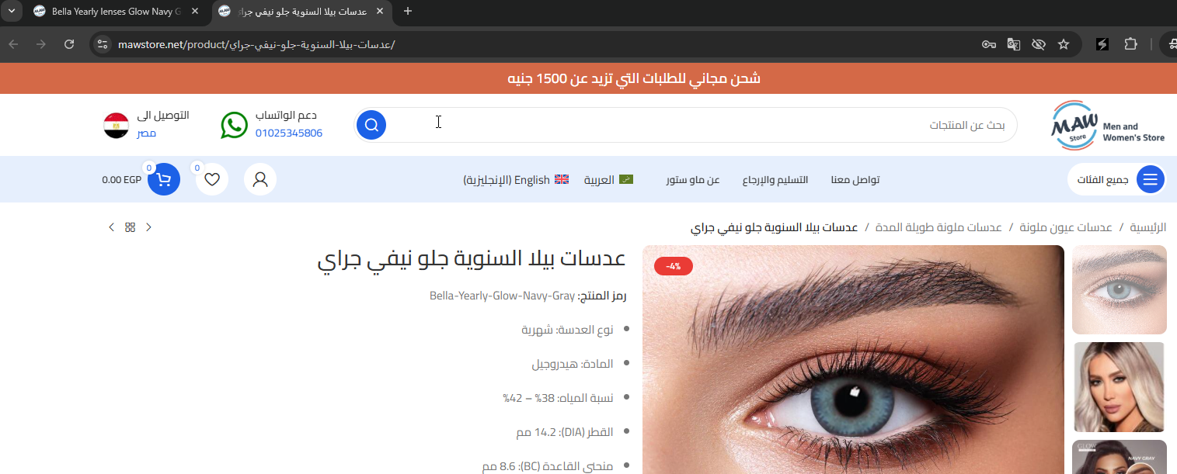
Task: Click the 0.00 EGP cart total
Action: (x=121, y=180)
